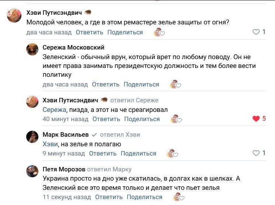
Task: Open Хэви Путисэндвич's top avatar
Action: click(x=14, y=16)
